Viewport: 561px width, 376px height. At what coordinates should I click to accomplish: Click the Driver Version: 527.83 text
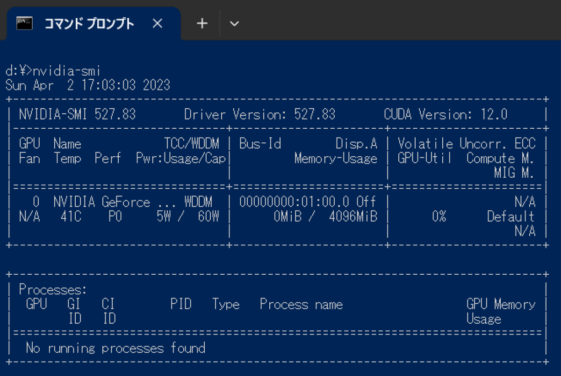259,115
